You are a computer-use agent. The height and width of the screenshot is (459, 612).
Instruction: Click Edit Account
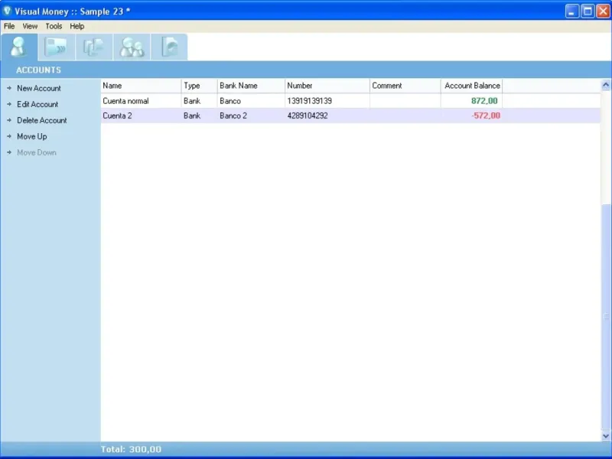37,104
